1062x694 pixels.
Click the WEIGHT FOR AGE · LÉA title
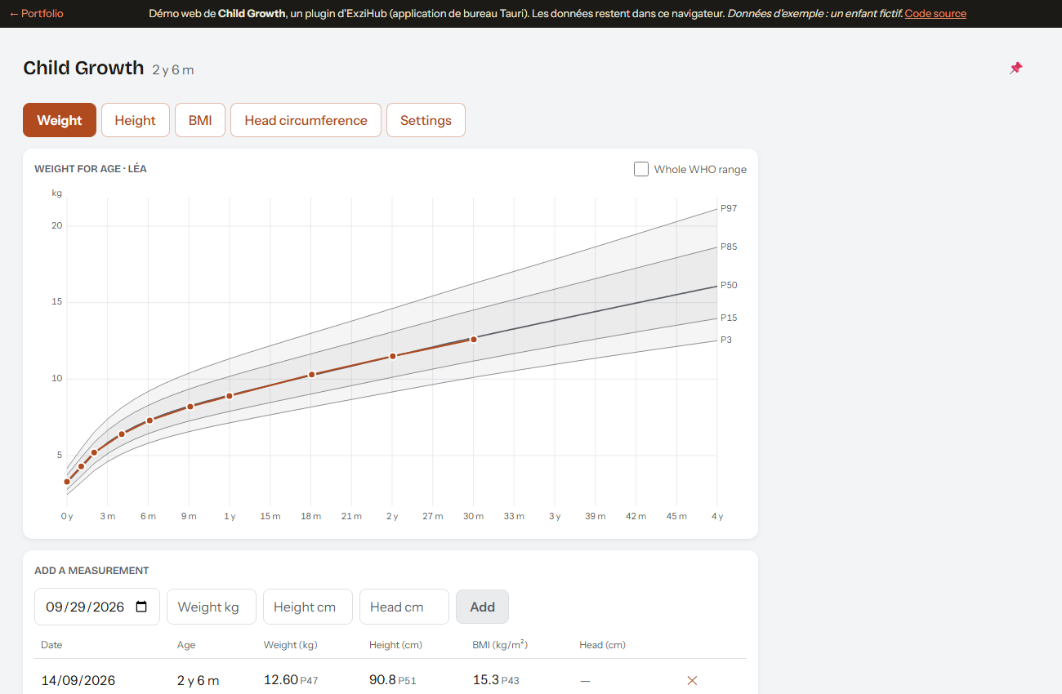[x=91, y=169]
